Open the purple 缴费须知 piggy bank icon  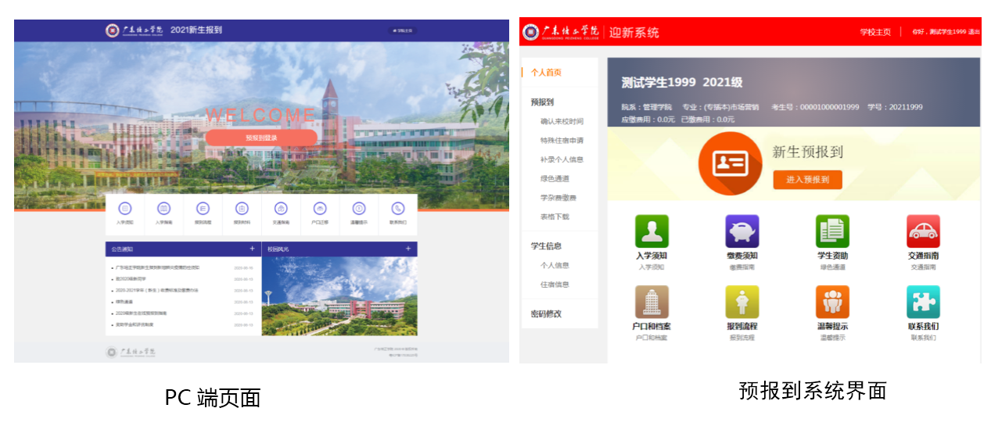pos(741,231)
